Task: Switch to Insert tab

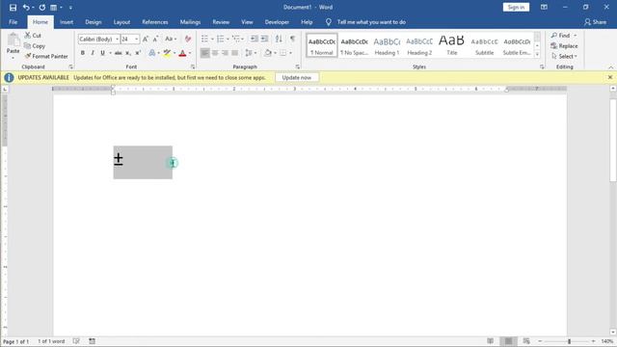Action: (x=67, y=22)
